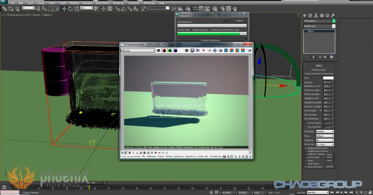Toggle the Gizmo checkbox
This screenshot has width=373, height=195.
pyautogui.click(x=305, y=161)
